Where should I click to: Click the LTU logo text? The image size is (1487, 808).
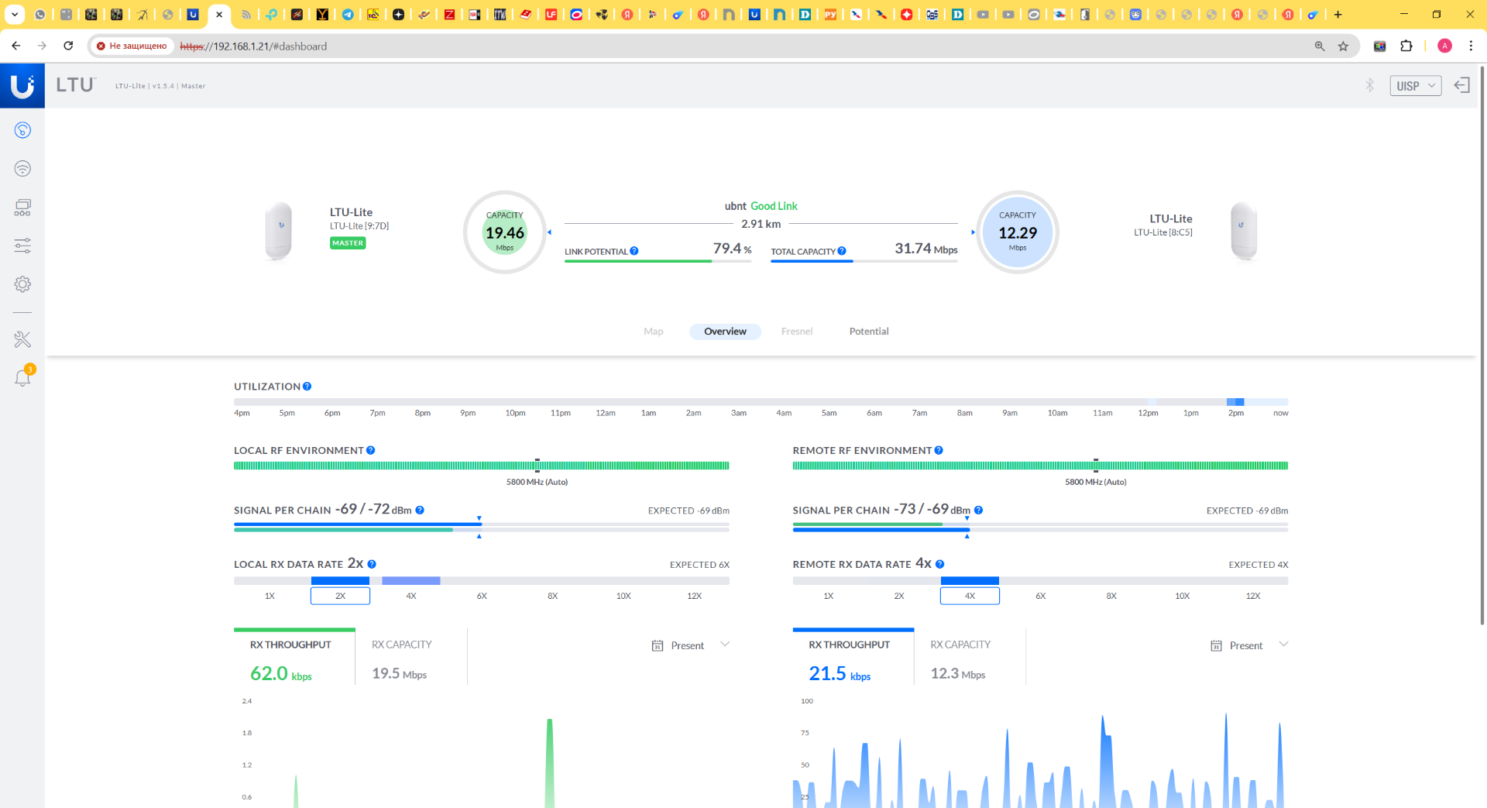75,85
